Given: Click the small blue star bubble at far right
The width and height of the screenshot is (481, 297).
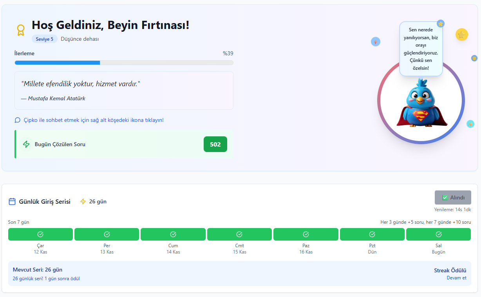Looking at the screenshot, I should [x=474, y=58].
